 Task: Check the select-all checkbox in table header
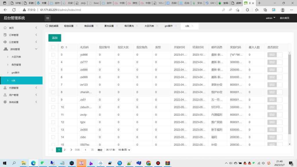pos(53,47)
